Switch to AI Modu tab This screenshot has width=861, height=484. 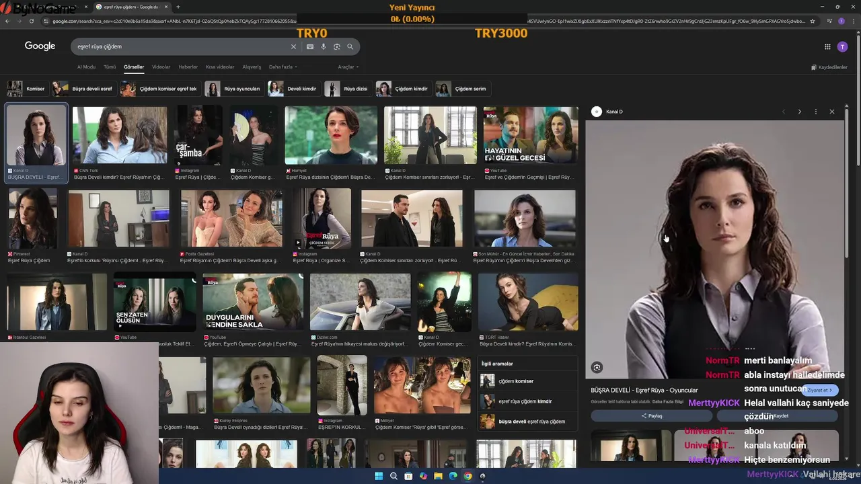(86, 67)
